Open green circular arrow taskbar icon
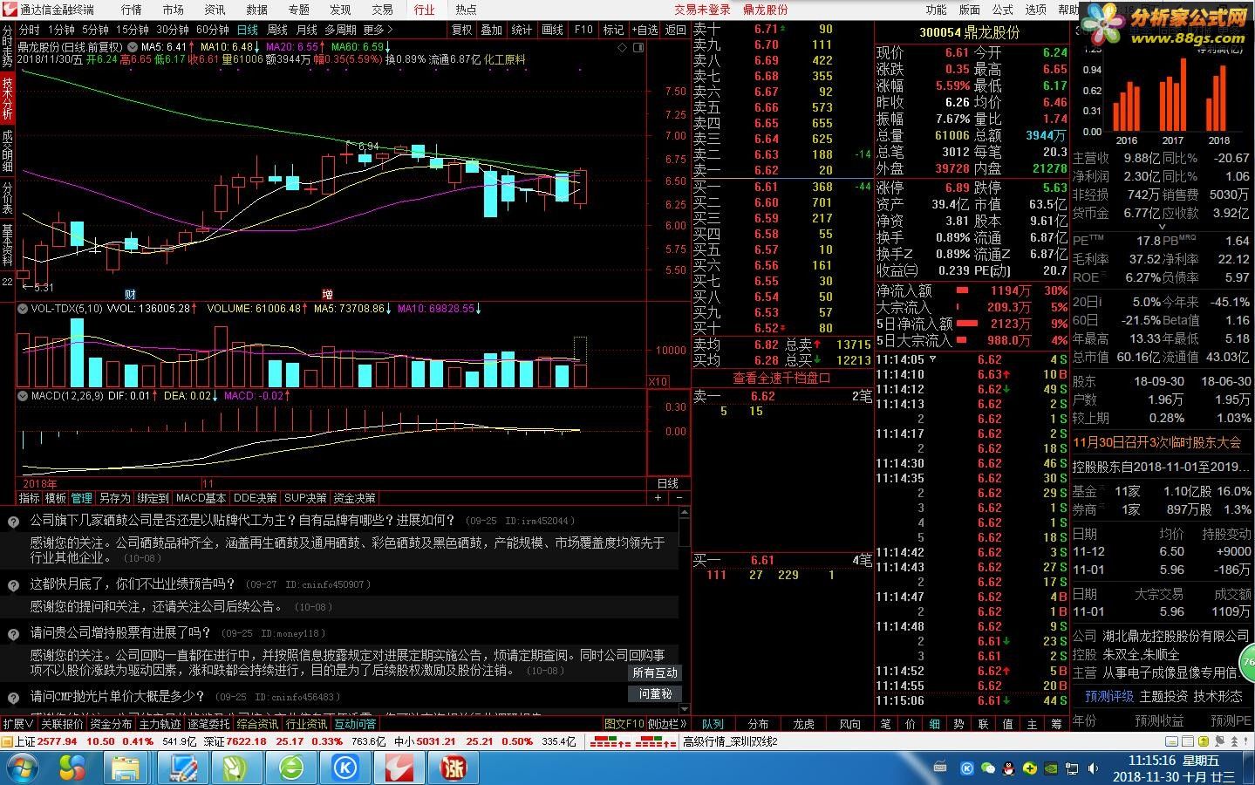The height and width of the screenshot is (785, 1255). tap(291, 768)
